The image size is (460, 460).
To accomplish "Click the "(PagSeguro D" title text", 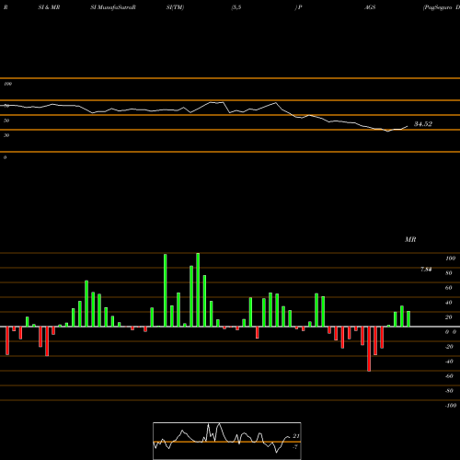I will 441,7.
